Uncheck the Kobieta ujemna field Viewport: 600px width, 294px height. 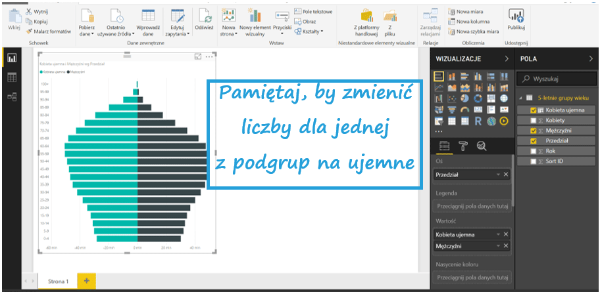(532, 110)
